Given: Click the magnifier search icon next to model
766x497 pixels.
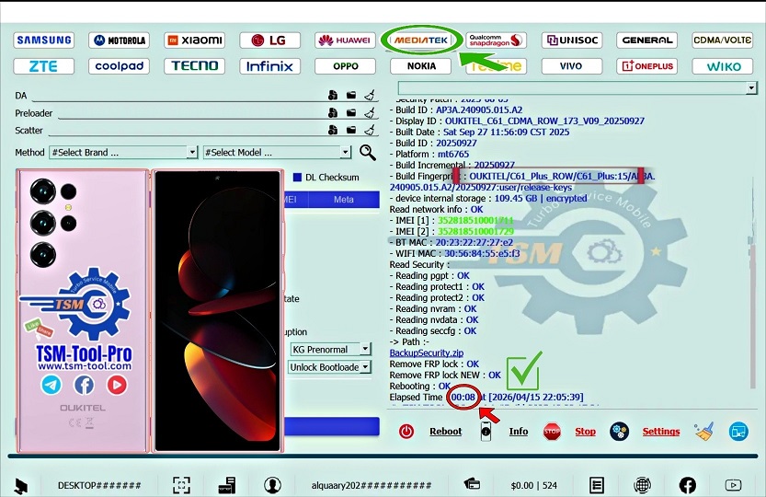Looking at the screenshot, I should point(368,153).
